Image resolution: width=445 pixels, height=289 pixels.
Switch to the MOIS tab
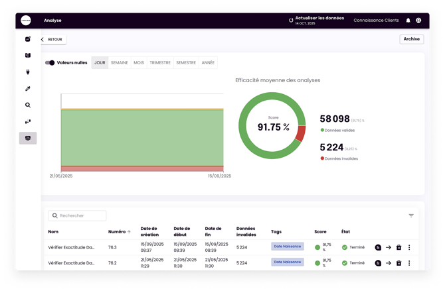point(139,62)
